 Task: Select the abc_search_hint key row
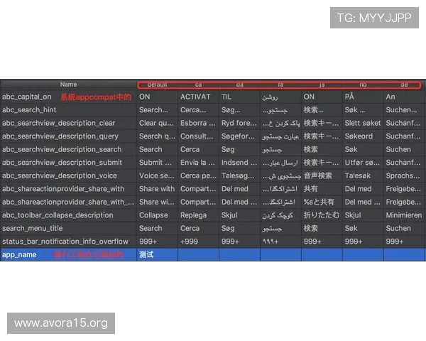(29, 110)
